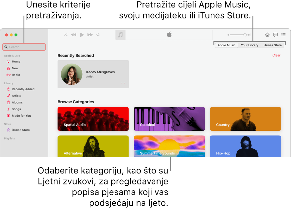Image resolution: width=291 pixels, height=210 pixels.
Task: Toggle repeat mode
Action: click(x=98, y=35)
